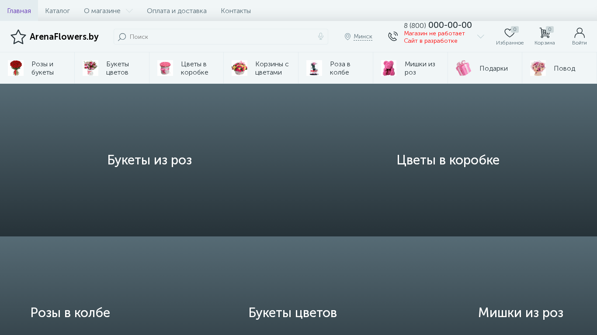Select the Цветы в коробке category label
Viewport: 597px width, 335px height.
[194, 68]
